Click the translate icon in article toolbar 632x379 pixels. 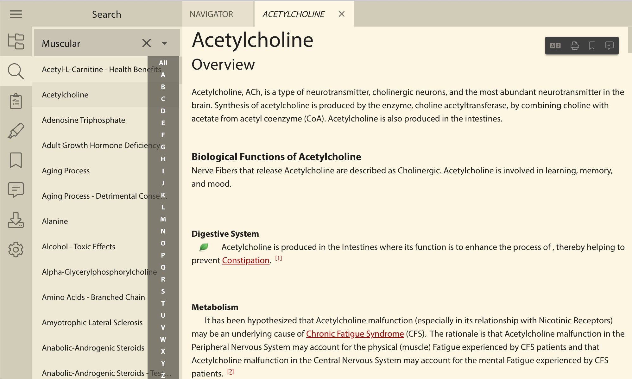(555, 46)
